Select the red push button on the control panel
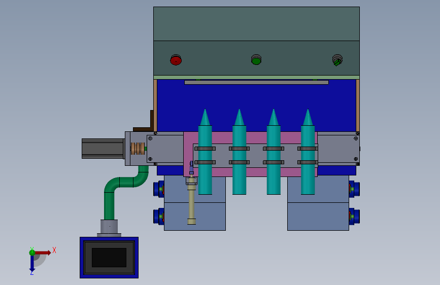 (176, 60)
